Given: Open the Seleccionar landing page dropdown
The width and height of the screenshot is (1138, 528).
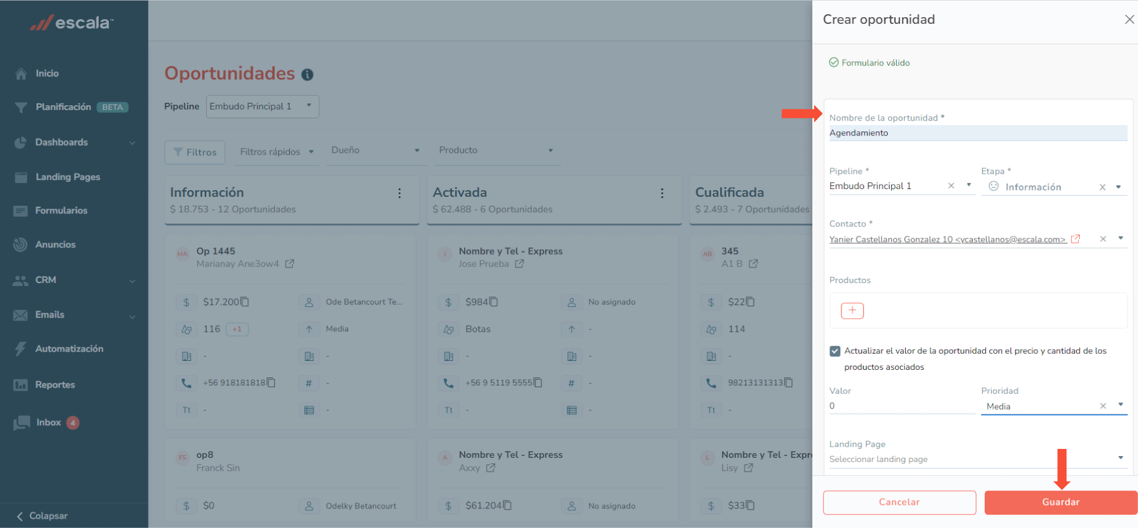Looking at the screenshot, I should click(x=978, y=459).
